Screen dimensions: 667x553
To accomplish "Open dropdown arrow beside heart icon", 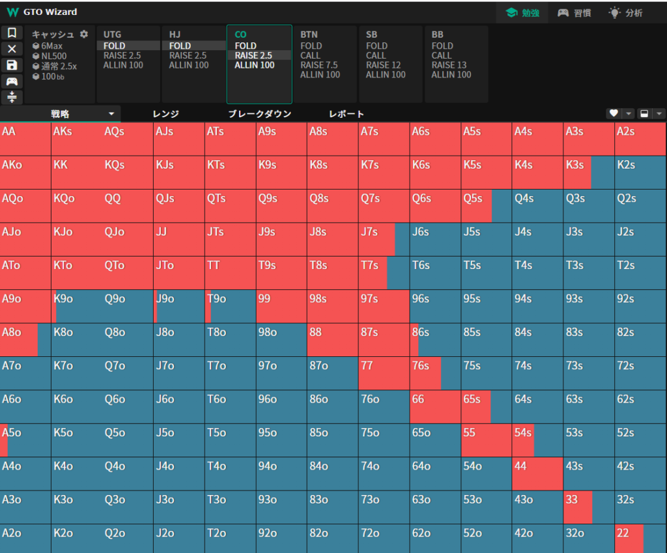I will click(x=629, y=113).
